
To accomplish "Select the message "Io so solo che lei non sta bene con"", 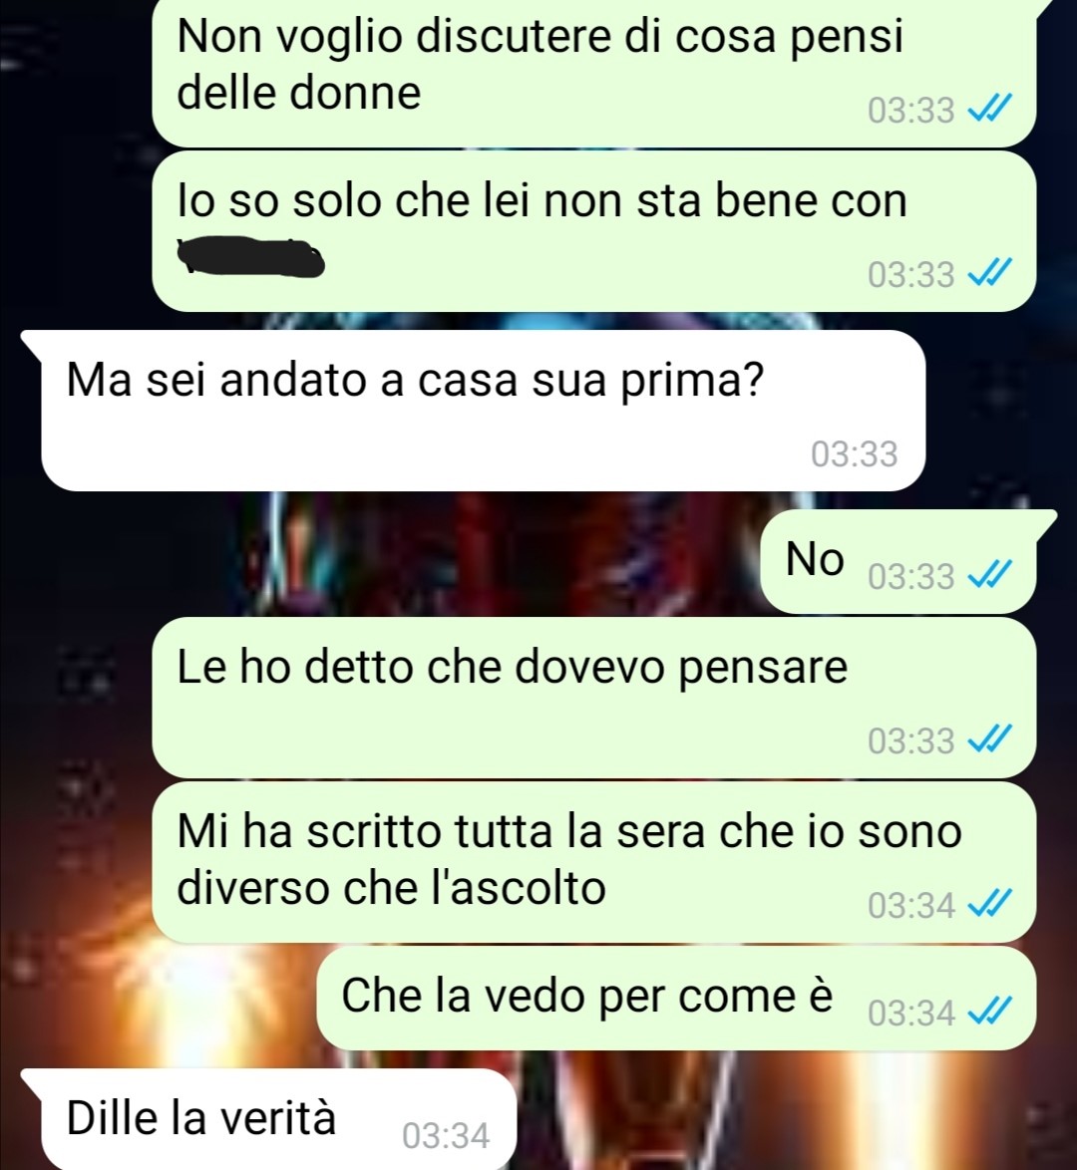I will click(593, 231).
